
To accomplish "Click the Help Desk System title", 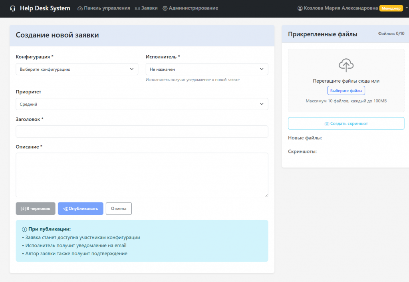I will click(45, 8).
